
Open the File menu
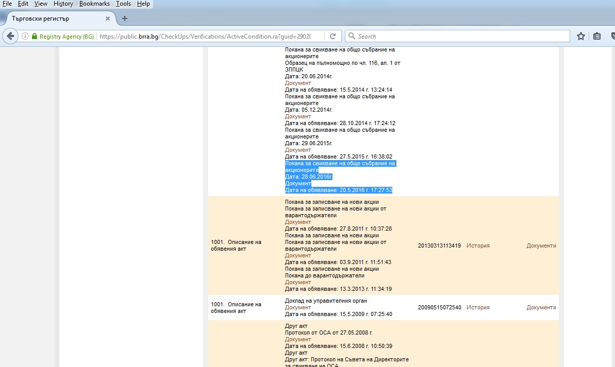[7, 4]
